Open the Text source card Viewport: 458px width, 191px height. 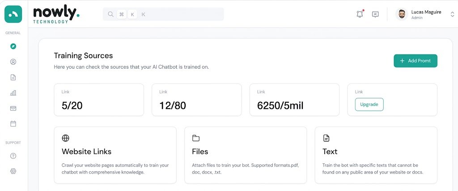coord(376,155)
